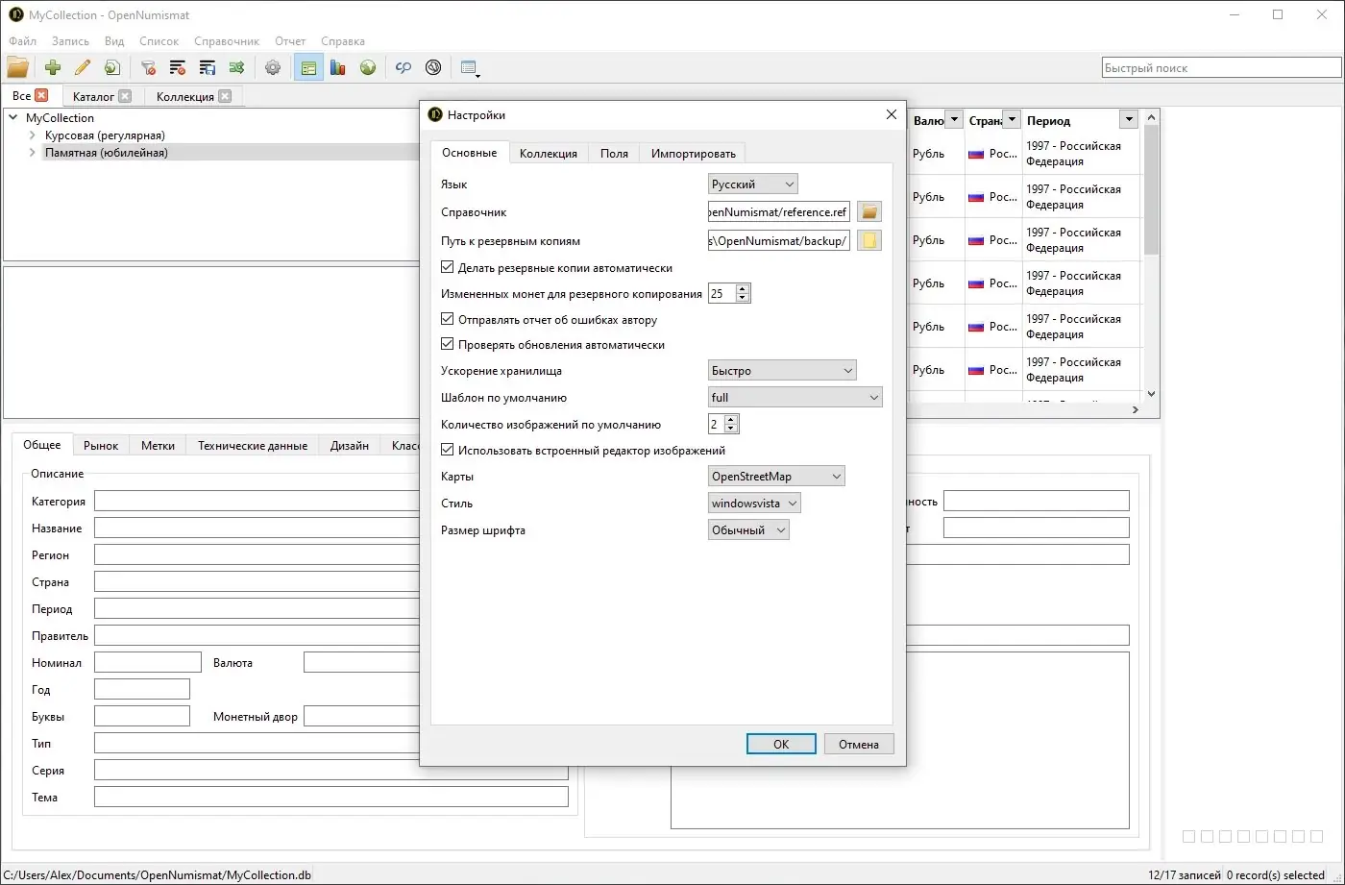Decrease the 'Количество изображений по умолчанию' spinner
The width and height of the screenshot is (1345, 885).
tap(731, 429)
